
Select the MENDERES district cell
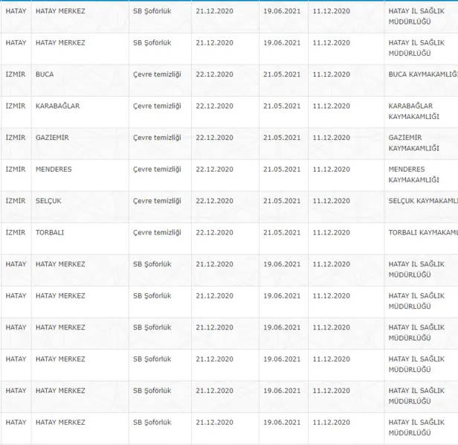click(x=54, y=170)
